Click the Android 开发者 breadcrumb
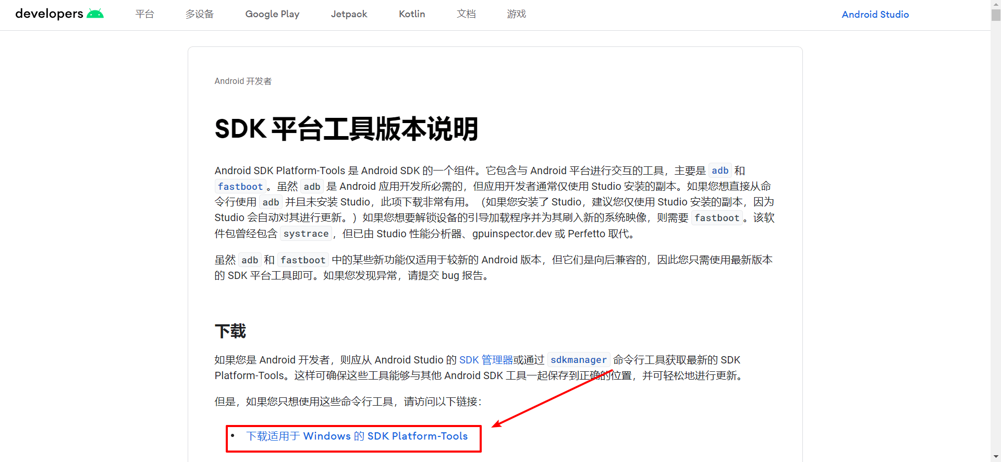The width and height of the screenshot is (1001, 462). (243, 81)
